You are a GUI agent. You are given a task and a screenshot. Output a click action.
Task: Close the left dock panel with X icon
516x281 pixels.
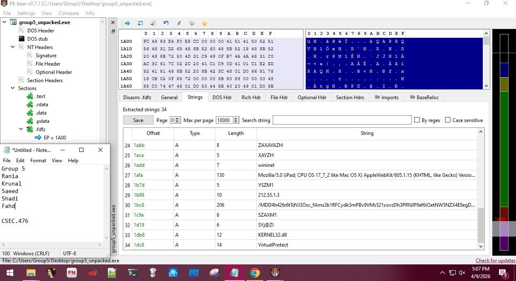tap(113, 22)
